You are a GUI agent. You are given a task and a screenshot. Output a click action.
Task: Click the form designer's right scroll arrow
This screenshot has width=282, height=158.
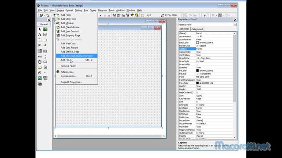(164, 136)
